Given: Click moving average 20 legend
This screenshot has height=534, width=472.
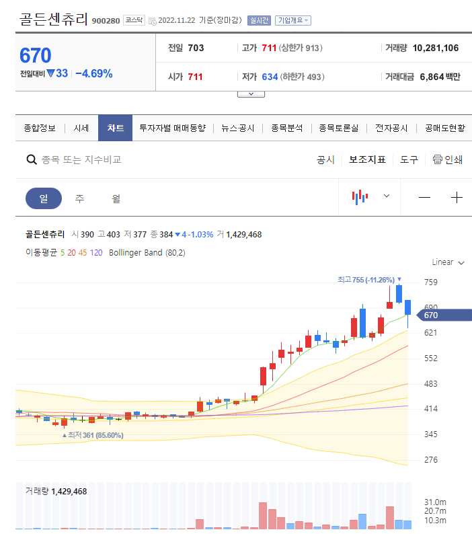Looking at the screenshot, I should [x=71, y=253].
